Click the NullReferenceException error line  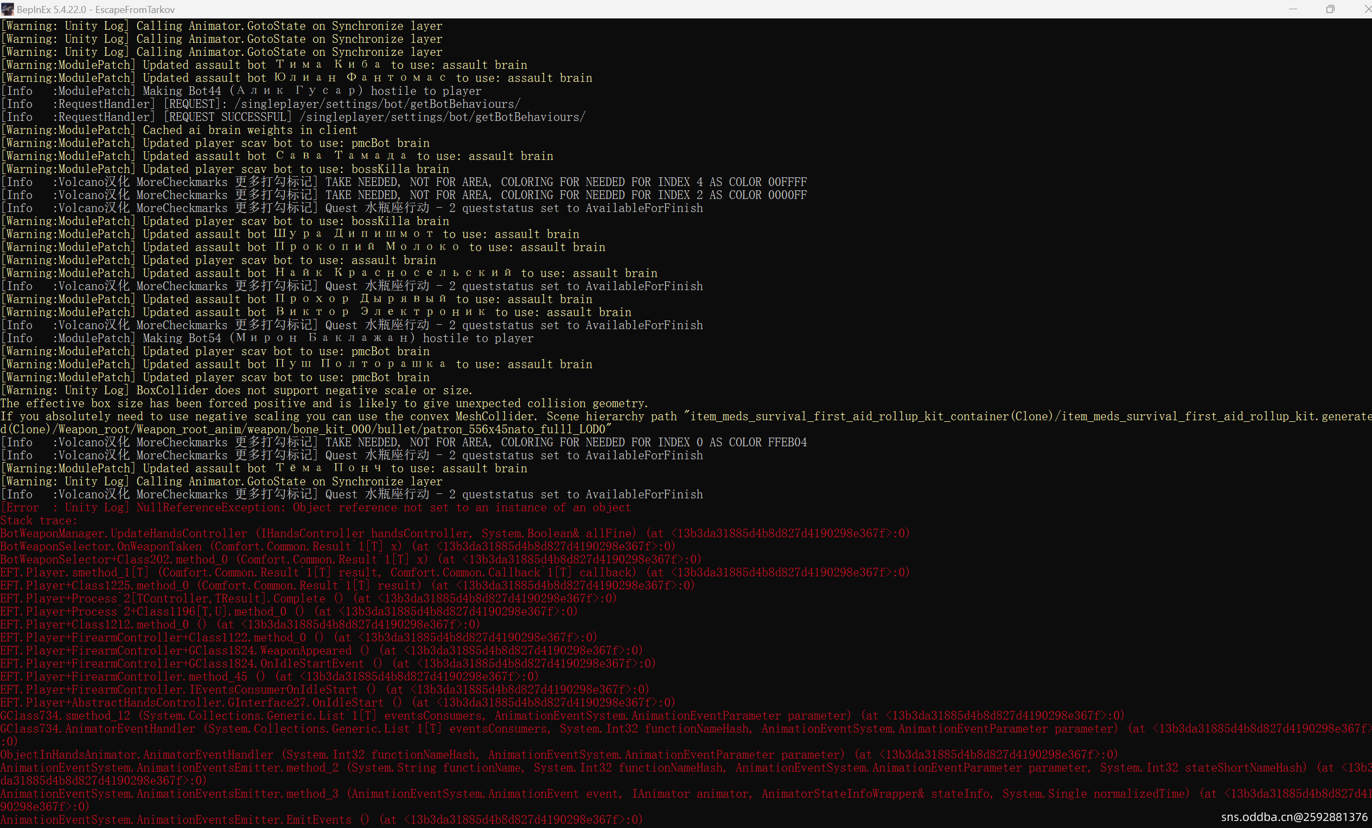click(x=316, y=508)
